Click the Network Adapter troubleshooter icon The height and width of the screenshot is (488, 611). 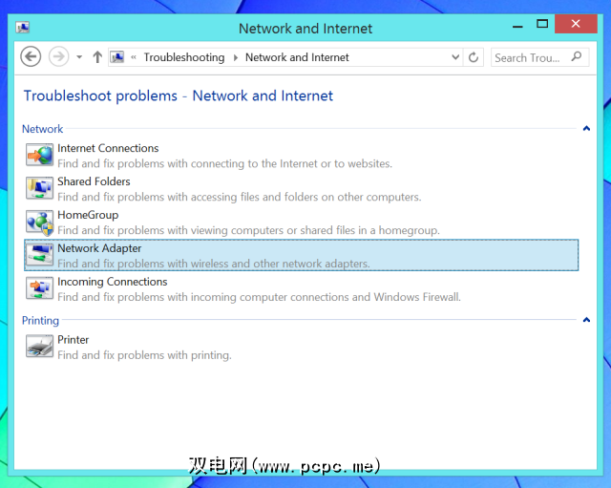point(39,255)
